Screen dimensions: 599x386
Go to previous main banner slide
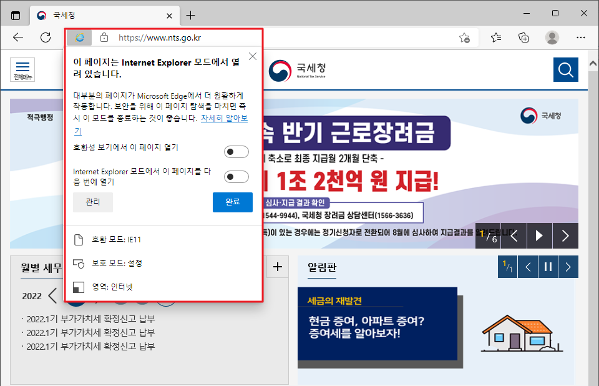click(514, 235)
